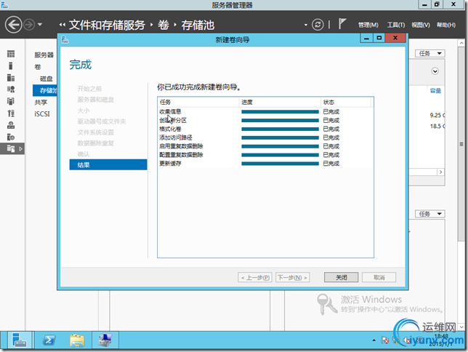Viewport: 468px width, 352px height.
Task: Go back with the Server Manager back arrow
Action: [x=13, y=25]
